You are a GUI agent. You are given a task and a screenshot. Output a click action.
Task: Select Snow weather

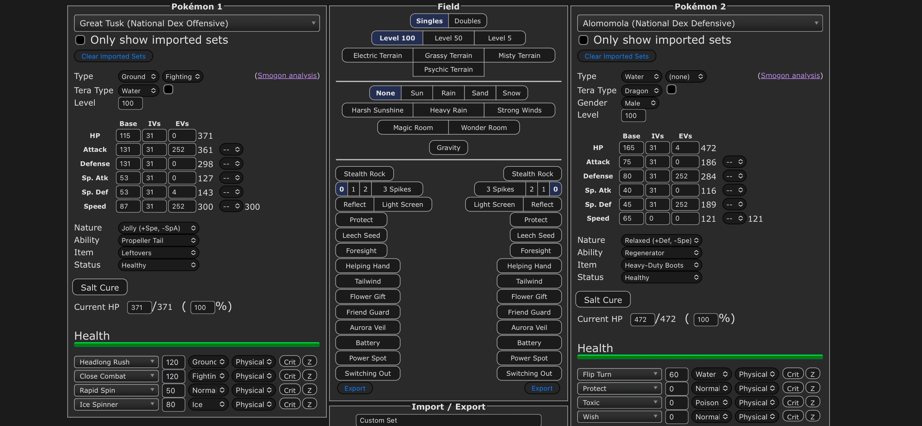[x=512, y=93]
